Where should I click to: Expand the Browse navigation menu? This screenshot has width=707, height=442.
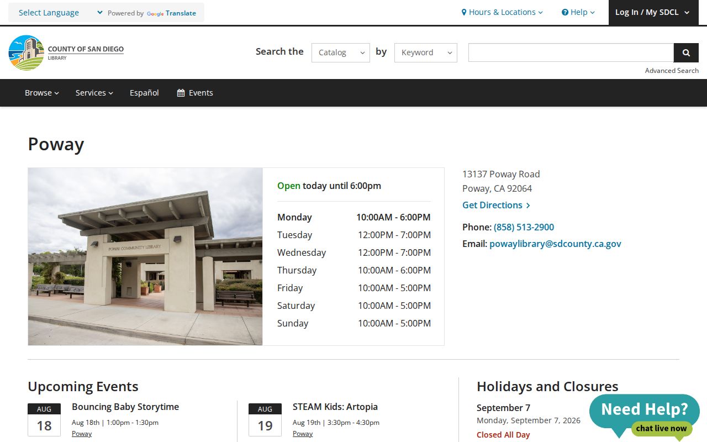pos(42,93)
